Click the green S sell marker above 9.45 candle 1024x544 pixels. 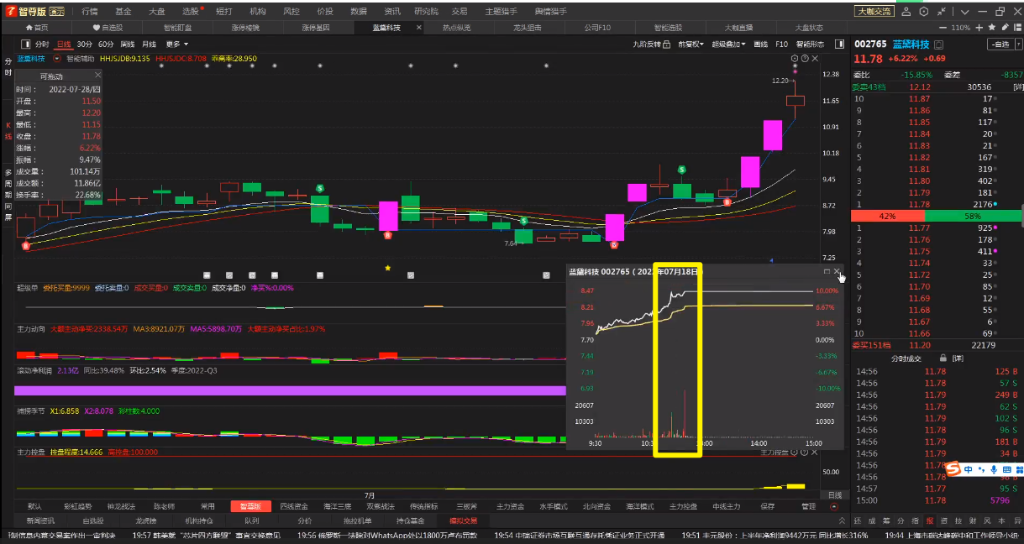(x=682, y=170)
